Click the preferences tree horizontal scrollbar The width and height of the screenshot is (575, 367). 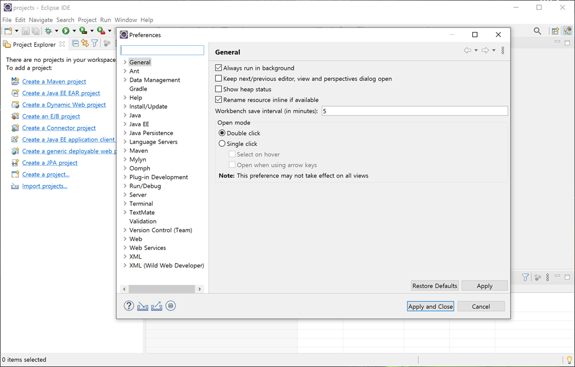click(x=161, y=289)
